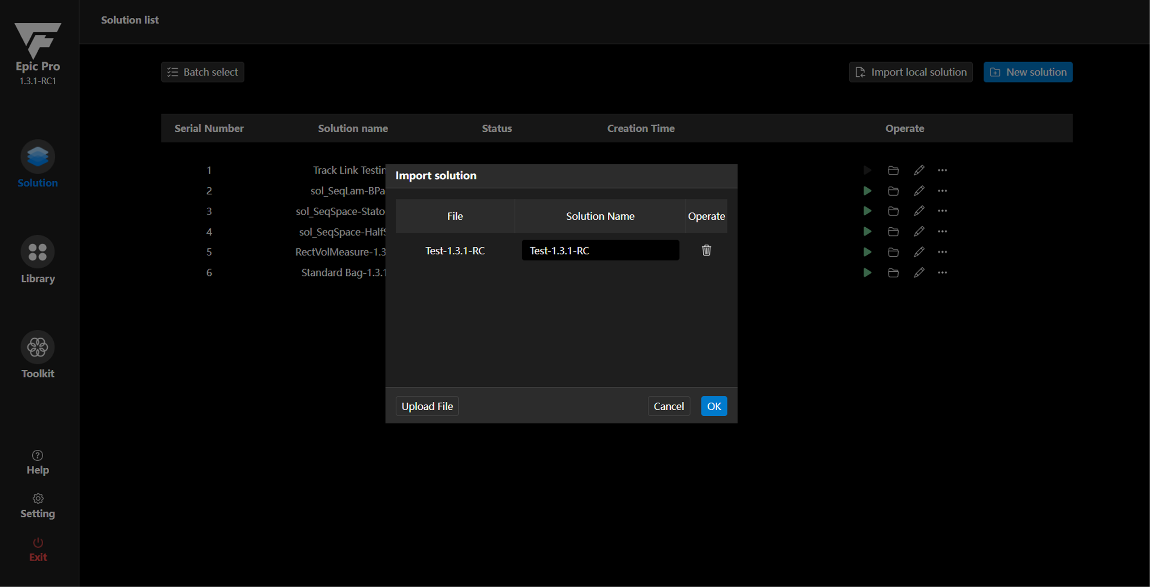
Task: Expand more options for solution row 6
Action: coord(942,273)
